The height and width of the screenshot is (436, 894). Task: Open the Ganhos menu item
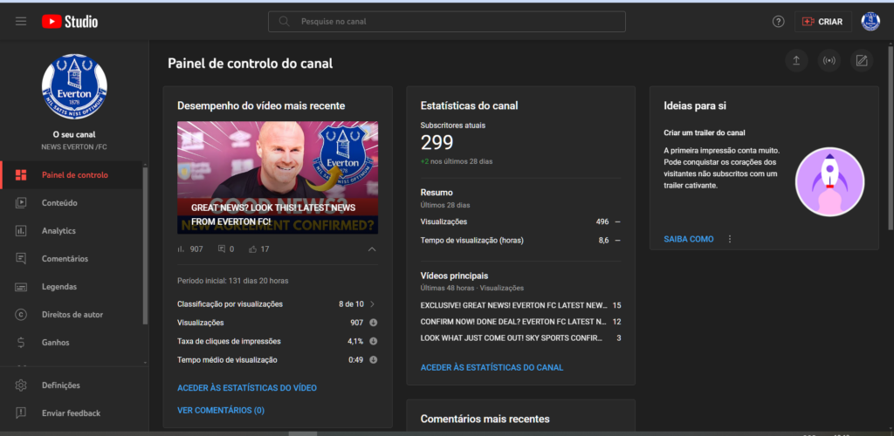click(x=72, y=342)
